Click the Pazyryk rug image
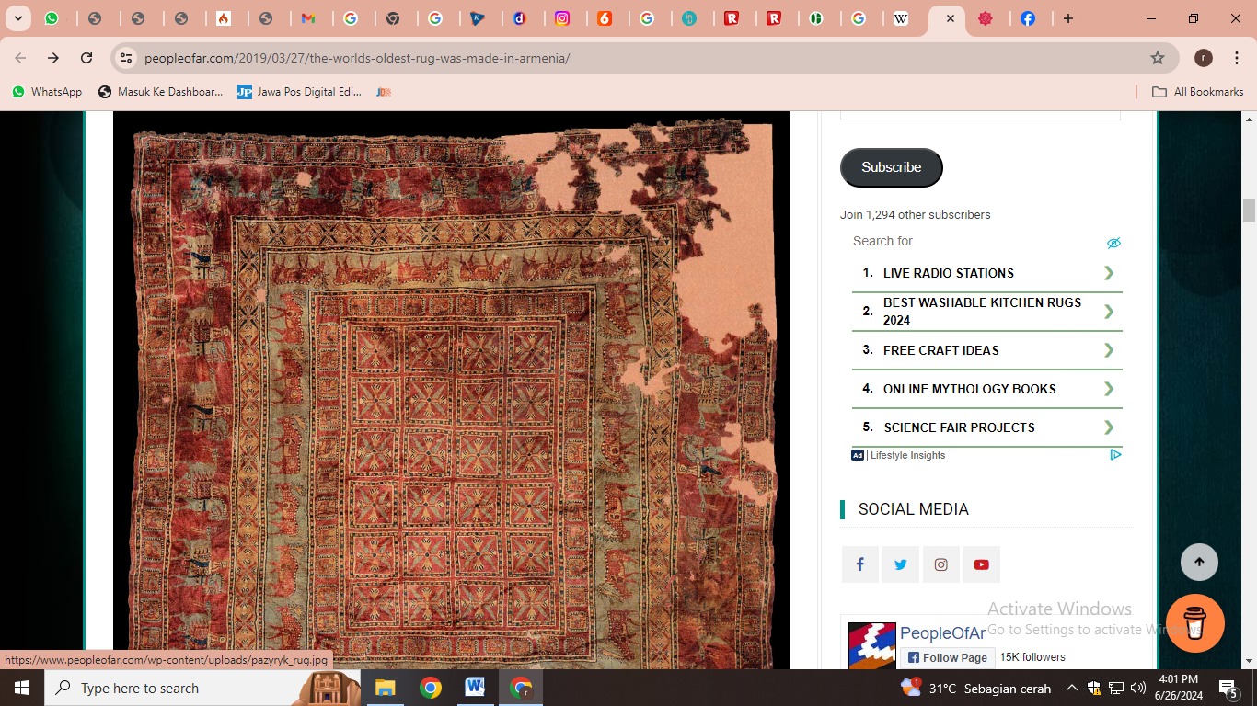The image size is (1257, 706). point(451,391)
